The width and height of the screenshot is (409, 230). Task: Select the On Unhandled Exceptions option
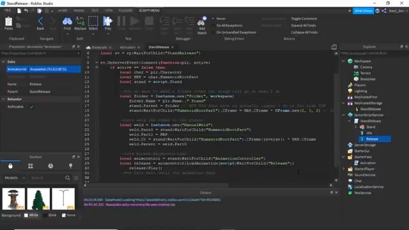pos(236,33)
